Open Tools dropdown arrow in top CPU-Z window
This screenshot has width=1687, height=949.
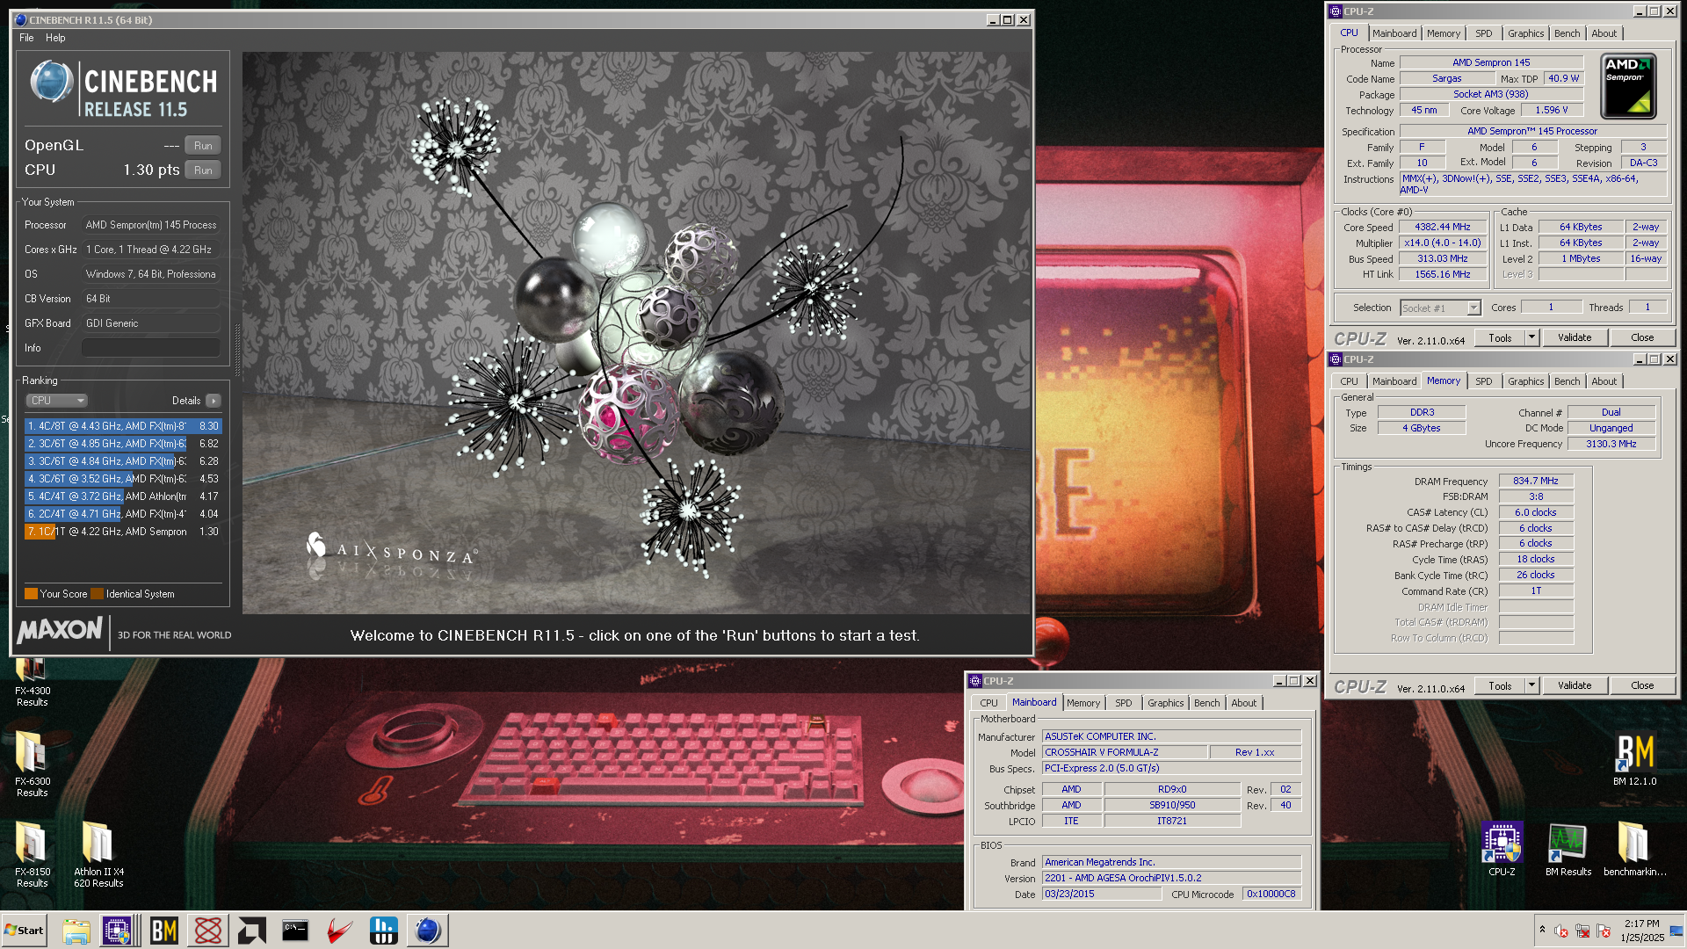1531,337
